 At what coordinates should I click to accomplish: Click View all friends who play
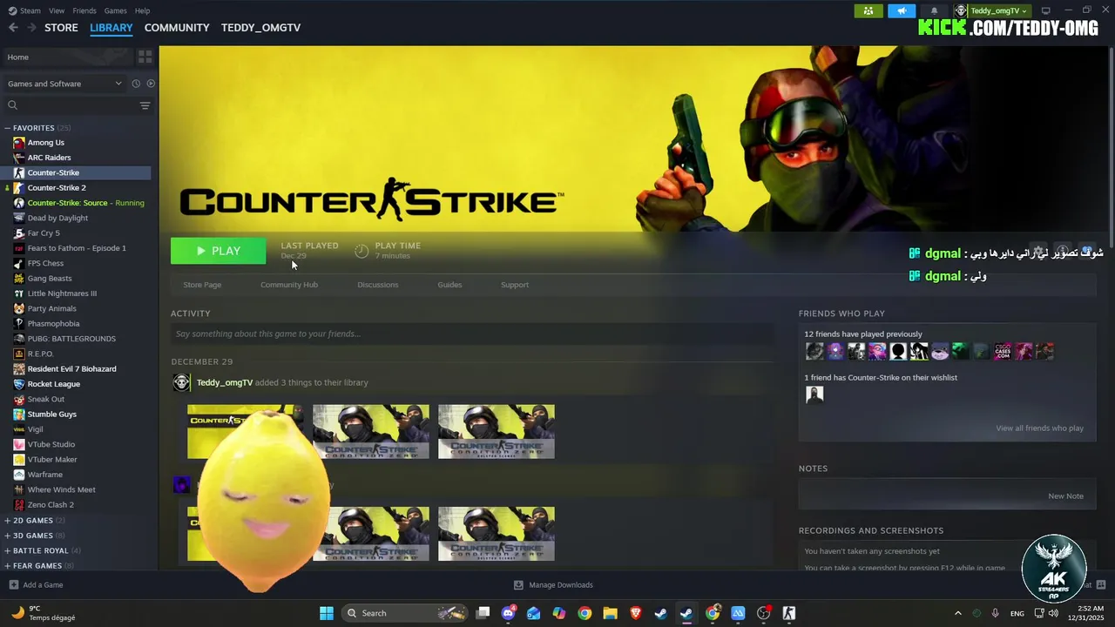pos(1039,428)
